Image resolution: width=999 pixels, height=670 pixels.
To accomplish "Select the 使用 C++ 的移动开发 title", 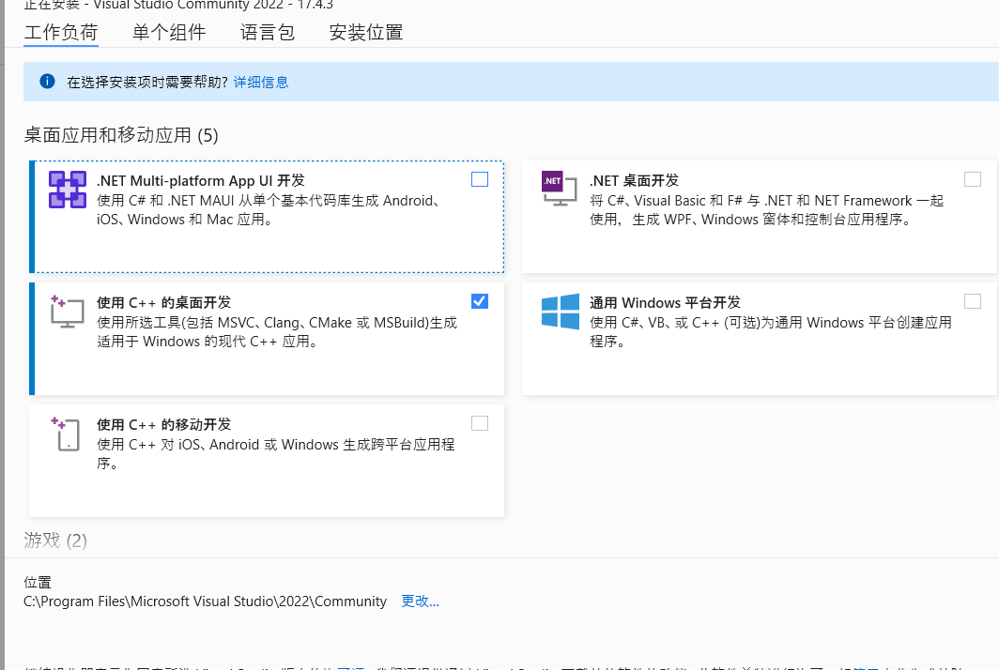I will (x=163, y=425).
